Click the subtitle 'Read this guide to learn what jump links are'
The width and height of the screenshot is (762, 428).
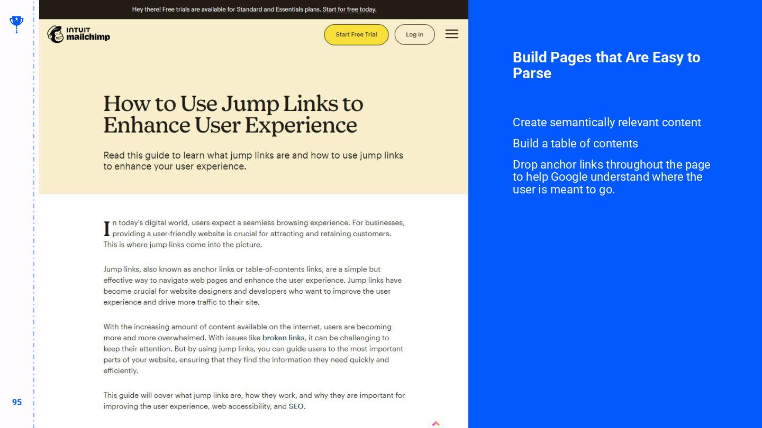[253, 161]
